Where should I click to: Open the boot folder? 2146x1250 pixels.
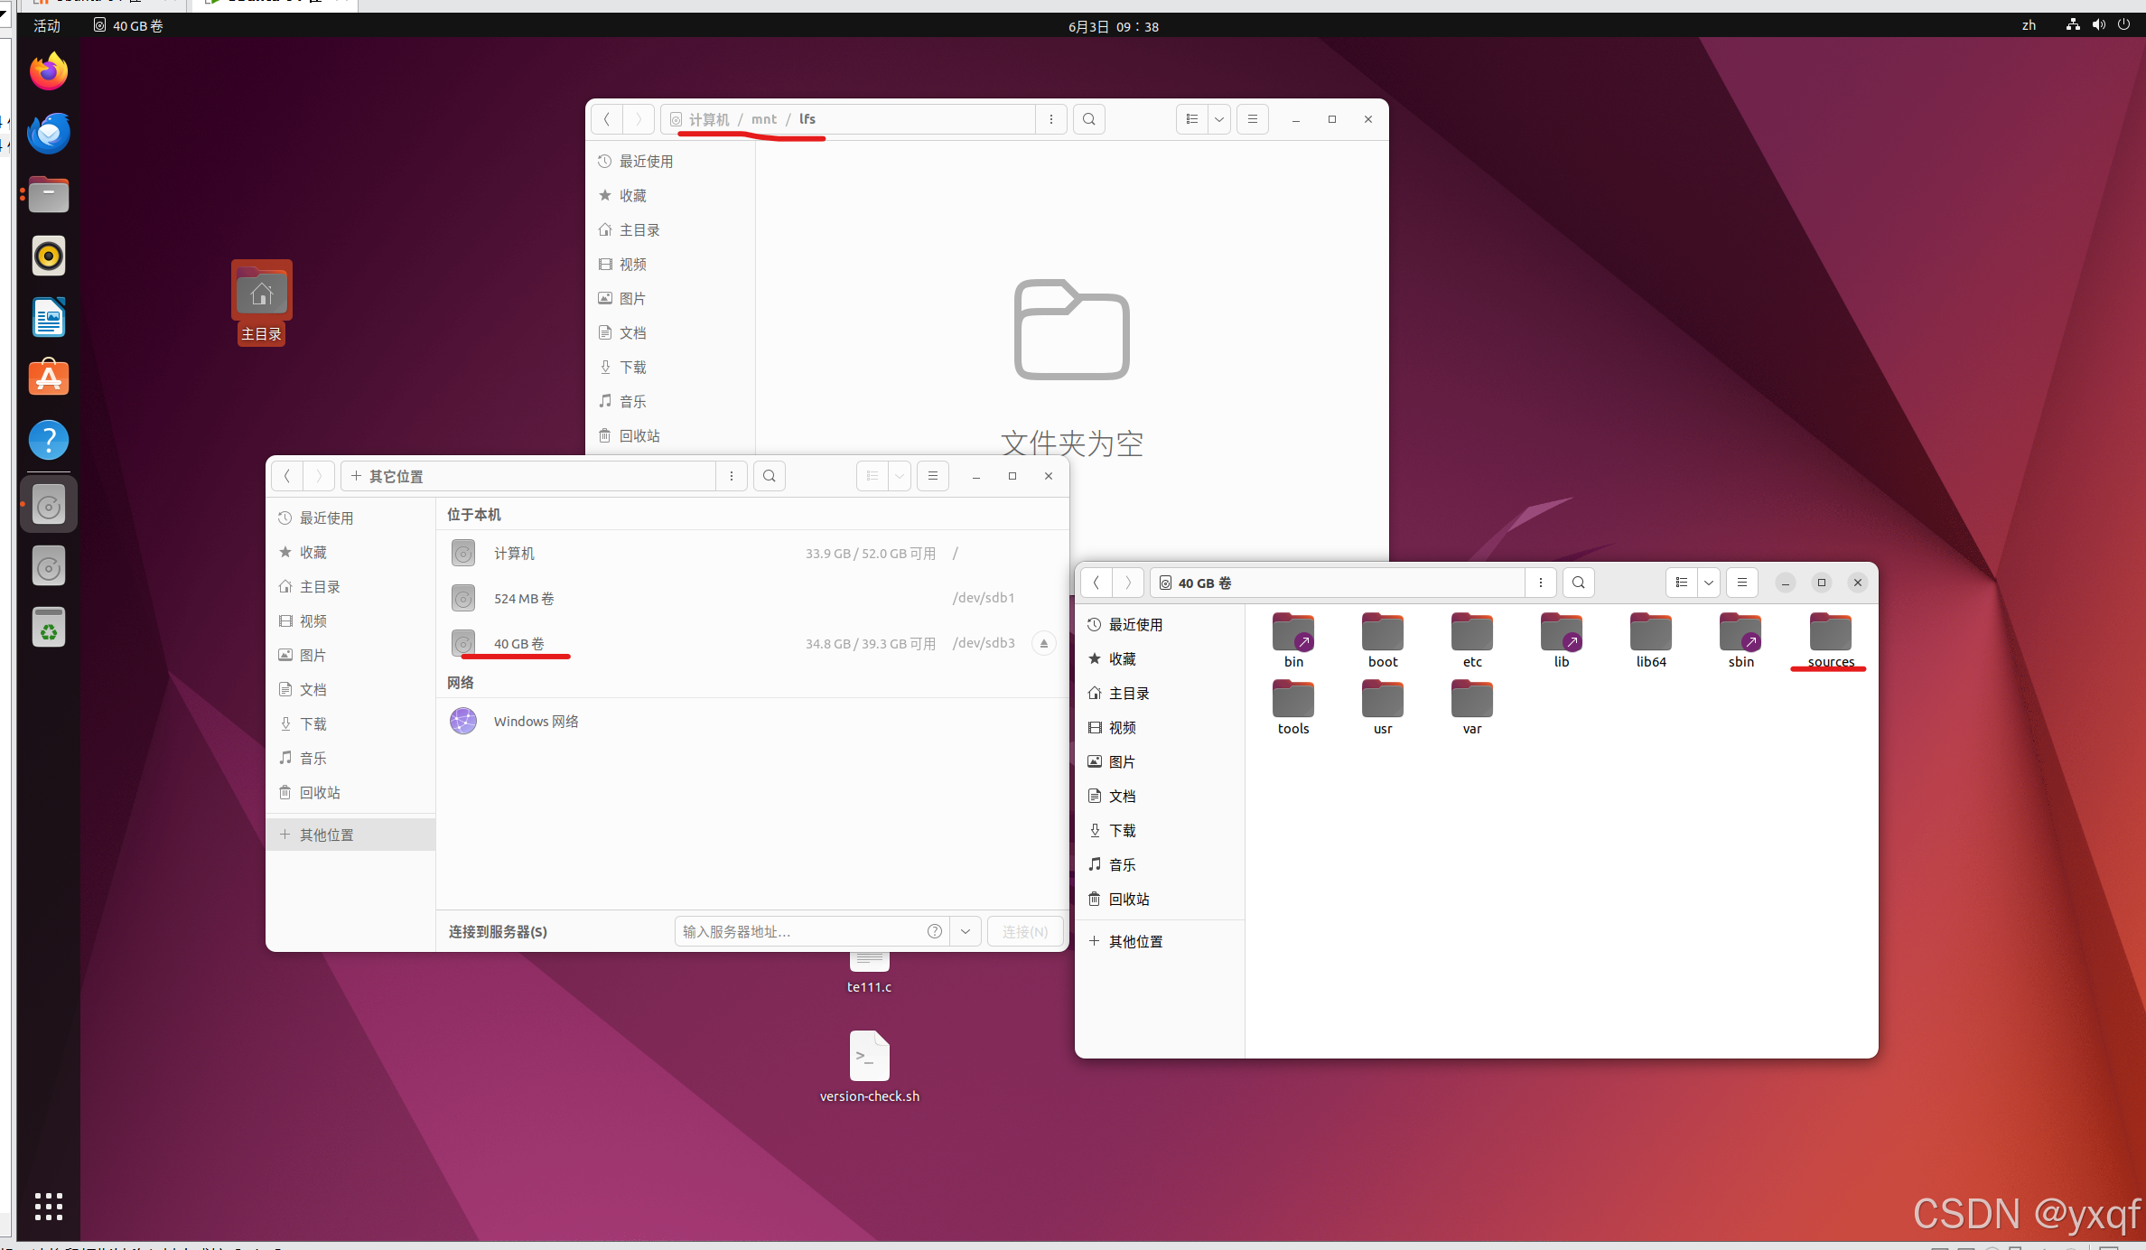click(1382, 632)
